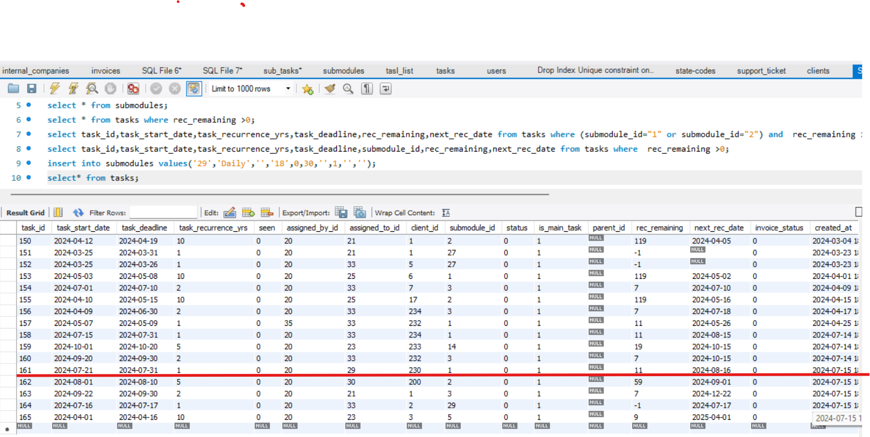Open a SQL script file from toolbar
Image resolution: width=870 pixels, height=437 pixels.
13,89
